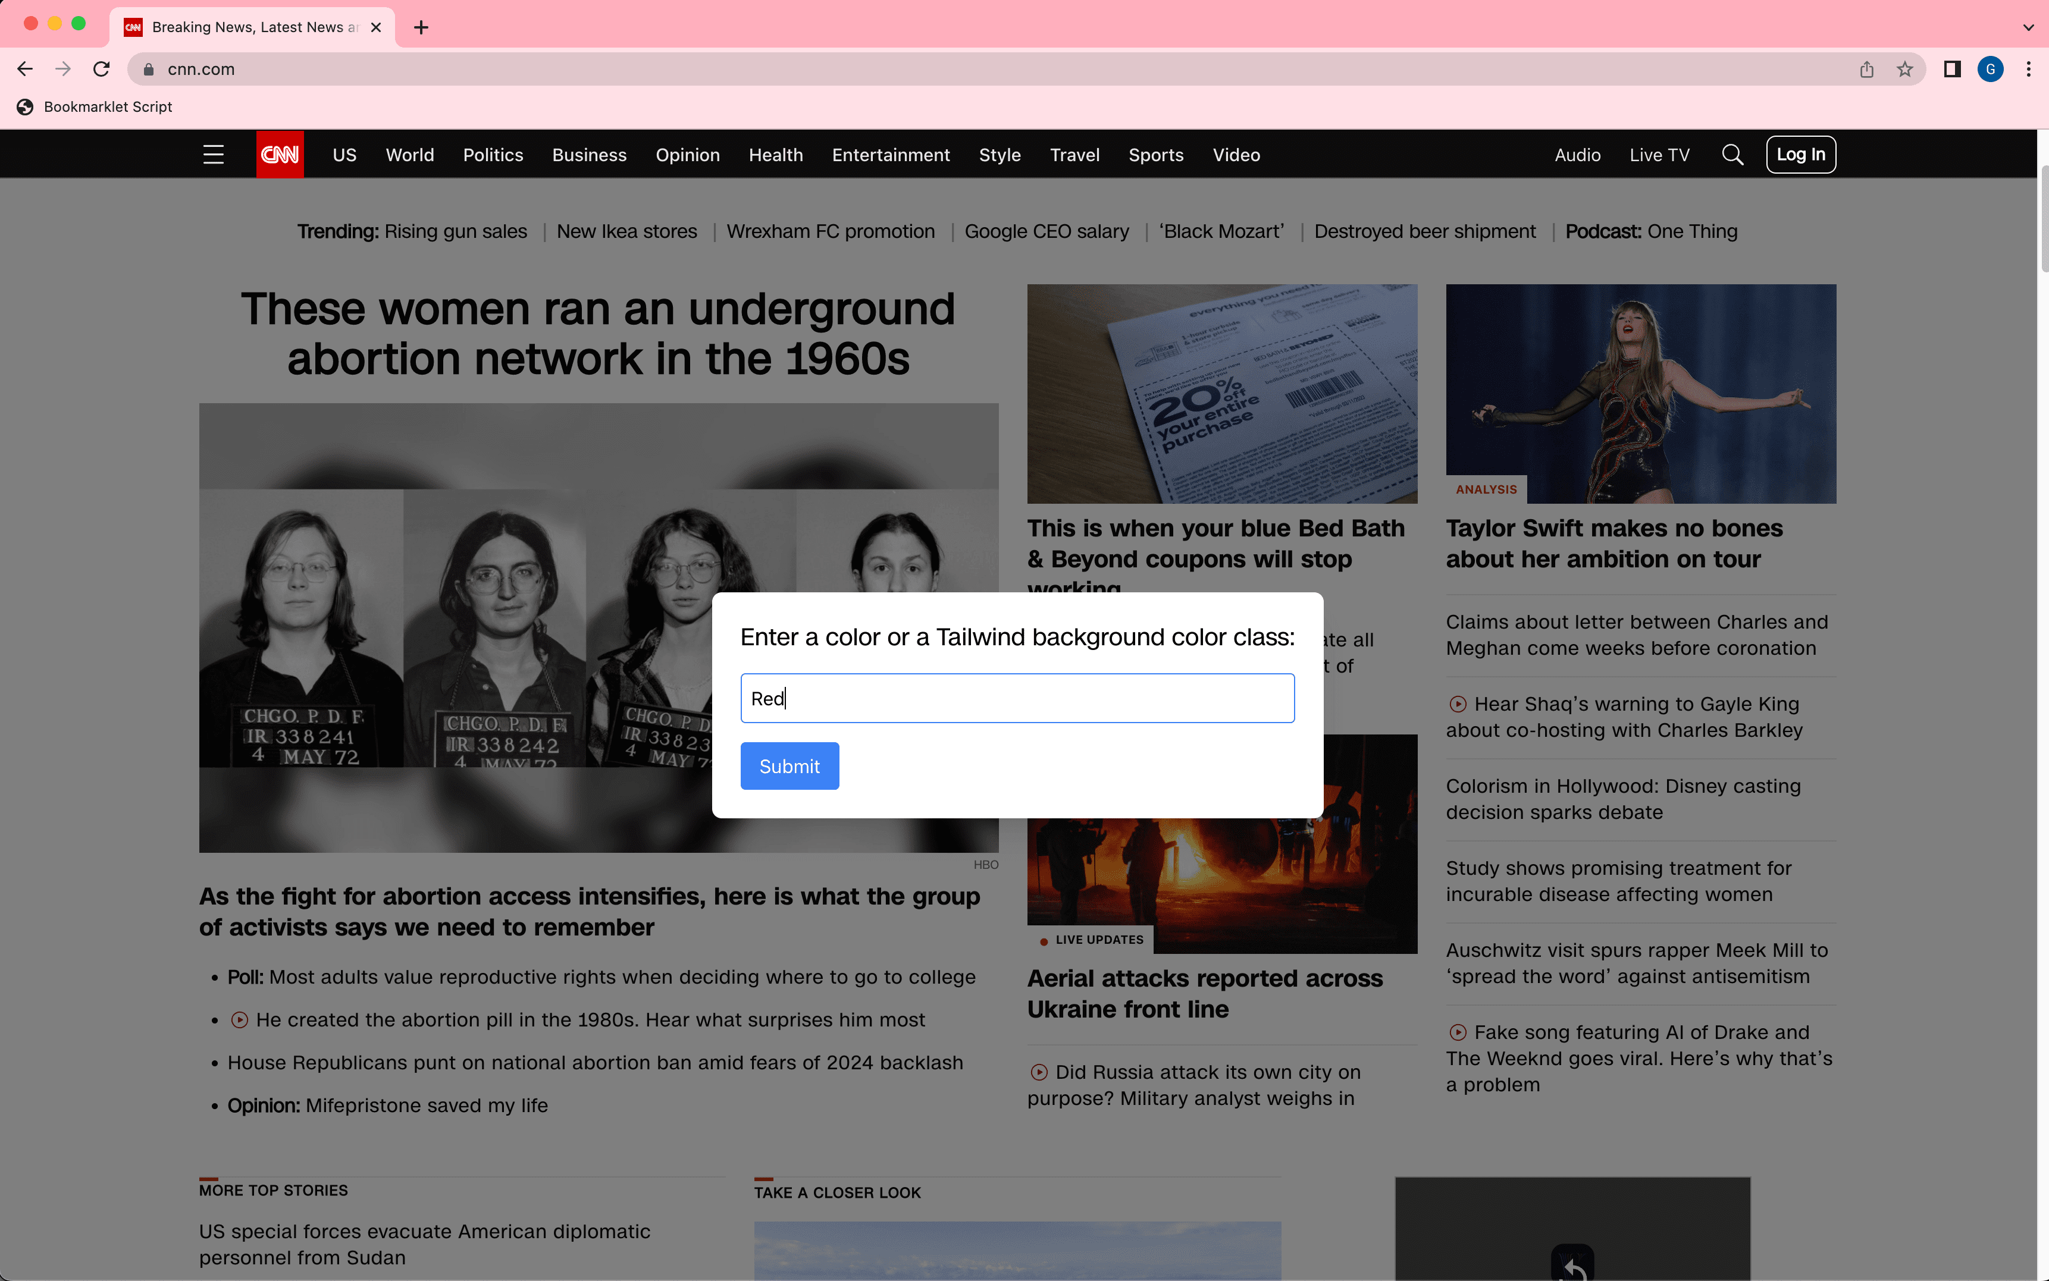Image resolution: width=2049 pixels, height=1281 pixels.
Task: Click the browser back arrow
Action: tap(24, 68)
